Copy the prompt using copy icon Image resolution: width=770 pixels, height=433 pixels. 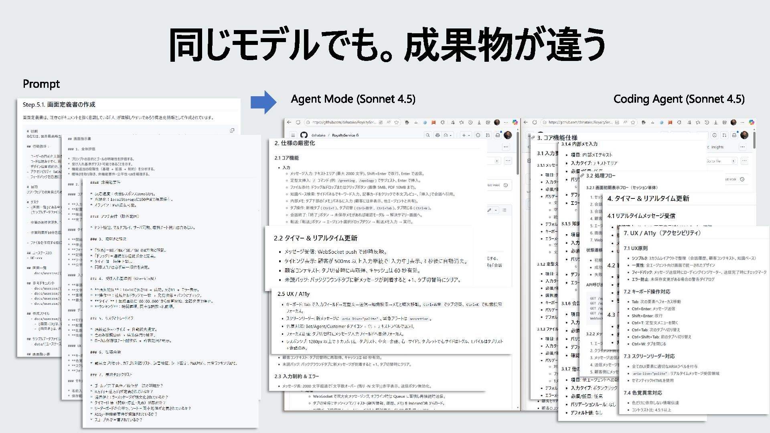[232, 130]
